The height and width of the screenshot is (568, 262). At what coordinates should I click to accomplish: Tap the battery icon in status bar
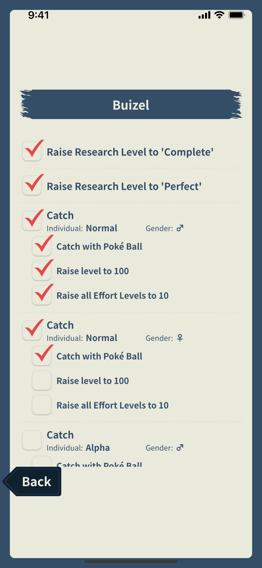[x=237, y=15]
